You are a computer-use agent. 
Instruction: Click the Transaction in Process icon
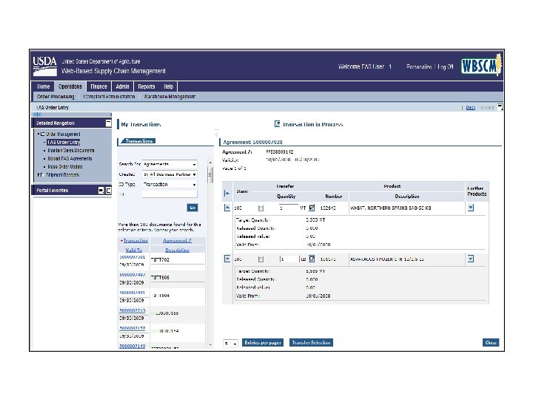(277, 124)
